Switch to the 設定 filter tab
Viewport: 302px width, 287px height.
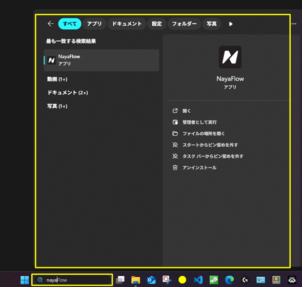[156, 24]
